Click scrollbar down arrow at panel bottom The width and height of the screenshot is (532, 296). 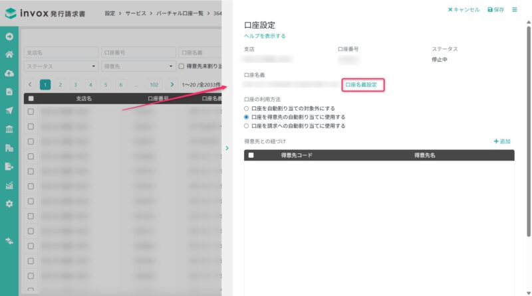click(x=528, y=293)
